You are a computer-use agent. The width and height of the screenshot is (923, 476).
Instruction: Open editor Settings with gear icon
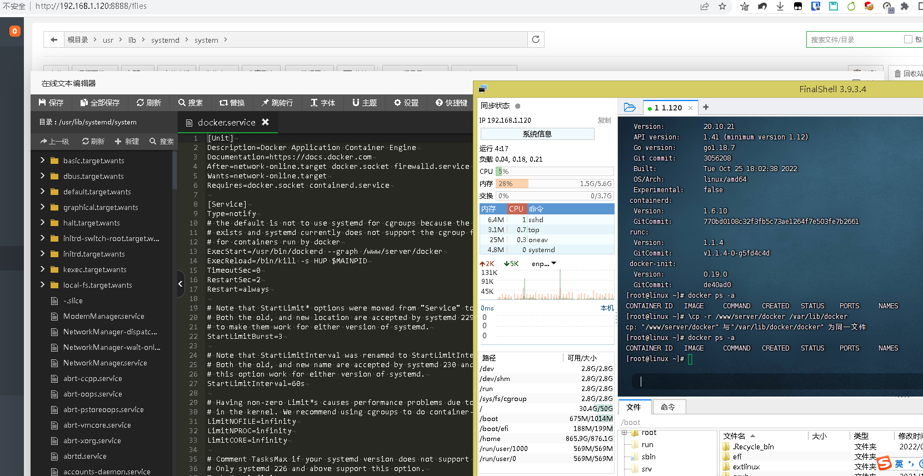[x=406, y=103]
